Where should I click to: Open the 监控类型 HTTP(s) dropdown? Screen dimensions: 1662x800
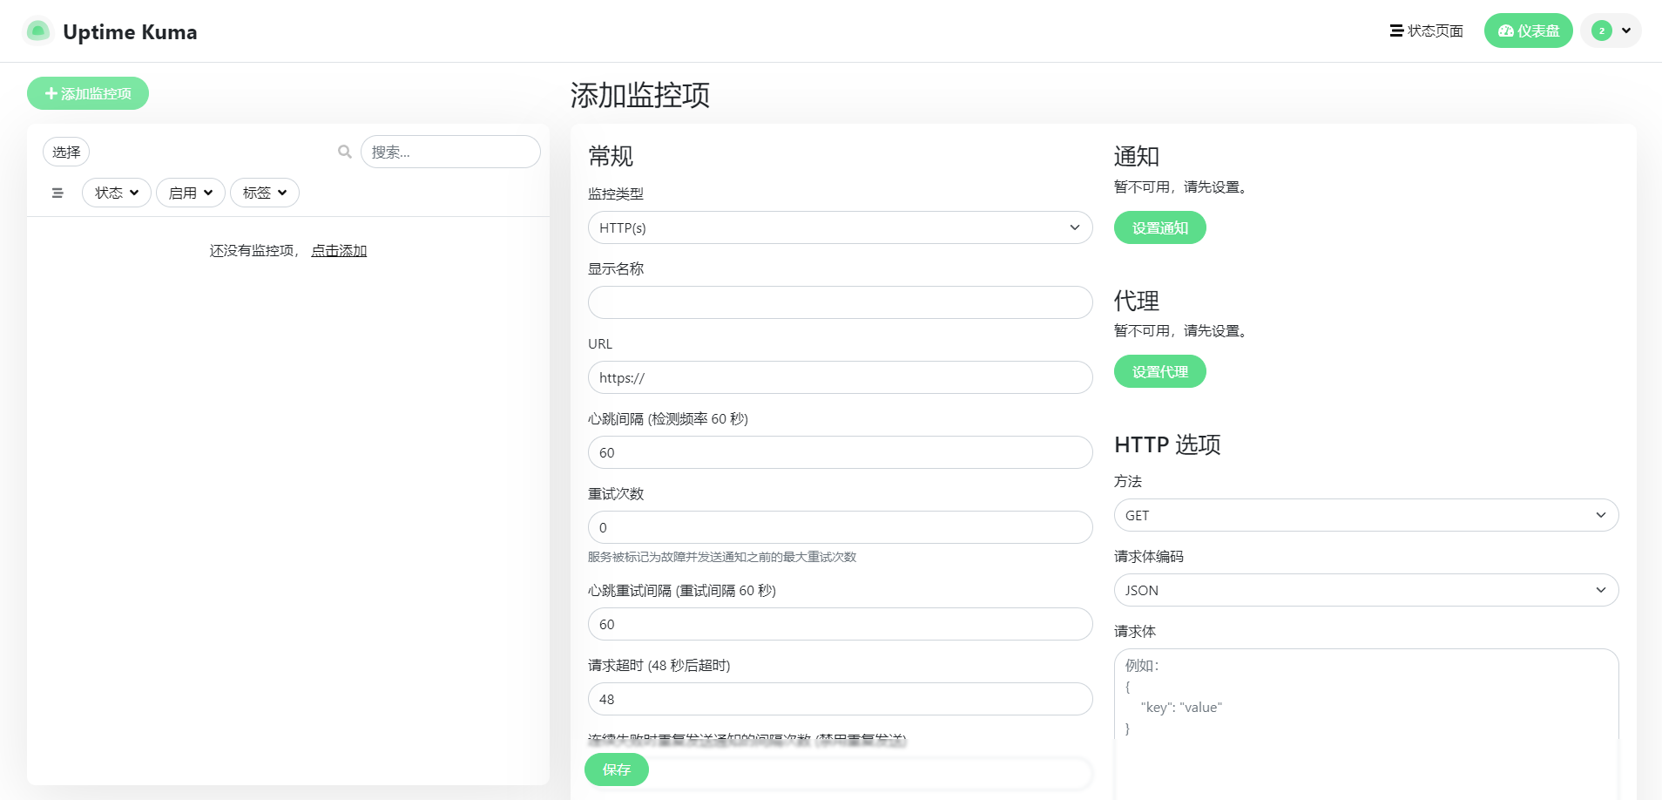[841, 227]
